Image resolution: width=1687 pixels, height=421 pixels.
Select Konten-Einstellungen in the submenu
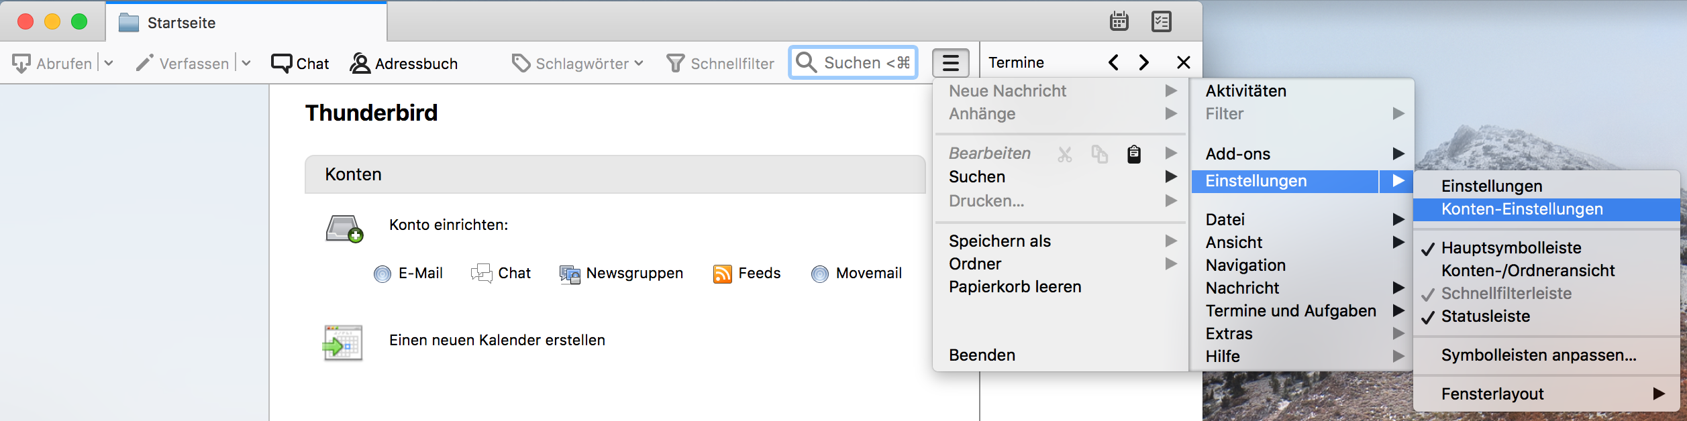(1521, 209)
